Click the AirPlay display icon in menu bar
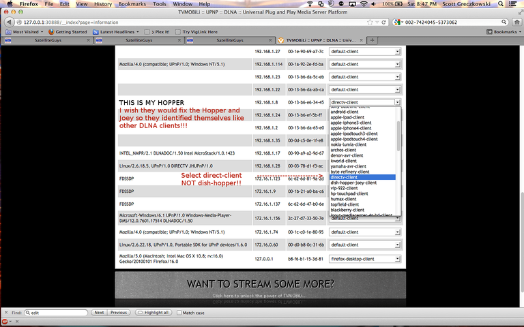The width and height of the screenshot is (524, 327). 352,4
